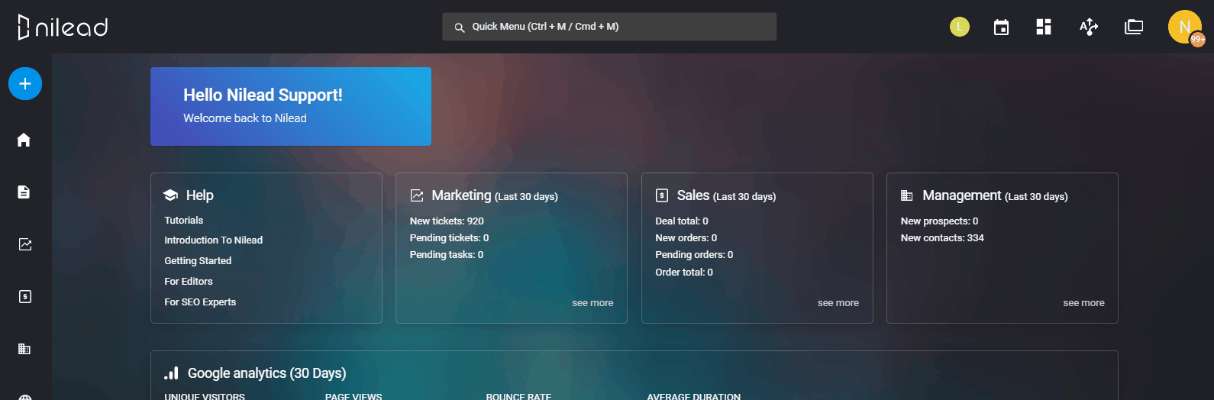Viewport: 1214px width, 400px height.
Task: Open Introduction To Nilead link
Action: click(214, 240)
